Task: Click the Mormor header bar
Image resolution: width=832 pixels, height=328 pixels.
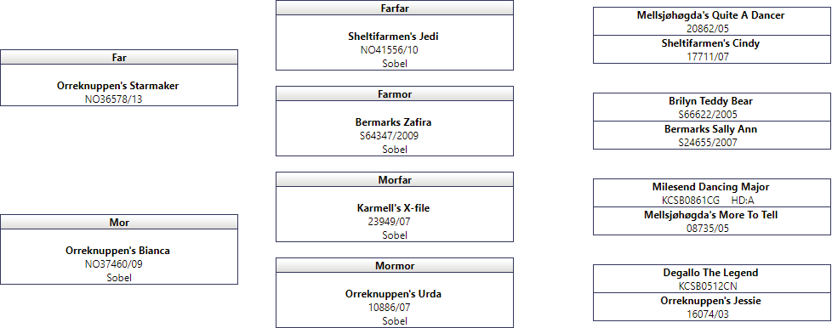Action: [x=395, y=265]
